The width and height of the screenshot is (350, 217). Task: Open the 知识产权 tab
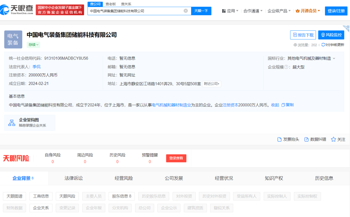click(274, 178)
